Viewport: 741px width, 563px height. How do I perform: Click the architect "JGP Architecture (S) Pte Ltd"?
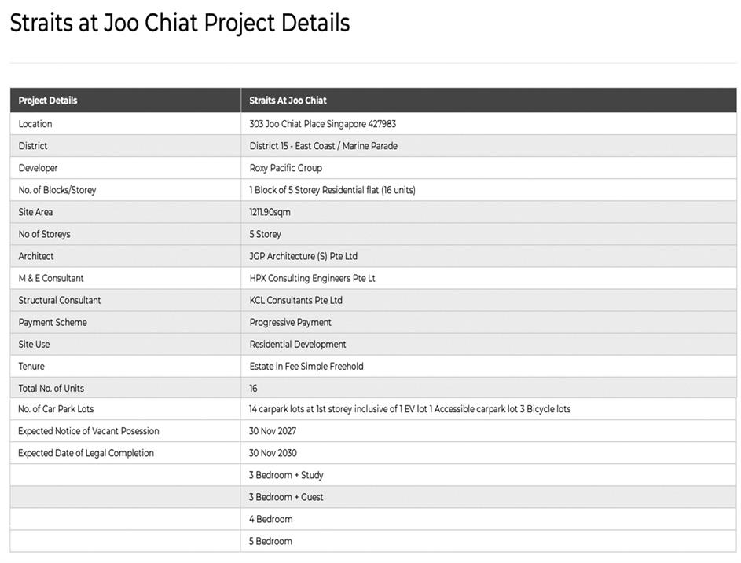(x=303, y=256)
